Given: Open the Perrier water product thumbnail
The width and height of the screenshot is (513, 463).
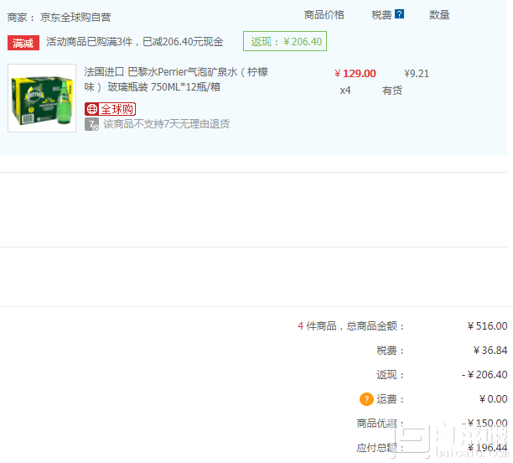Looking at the screenshot, I should (42, 98).
